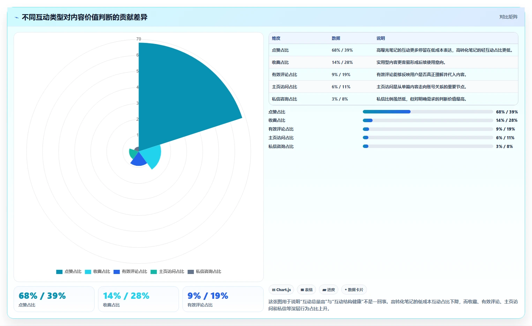Click table cell 点赞占比
The height and width of the screenshot is (326, 532).
coord(280,50)
